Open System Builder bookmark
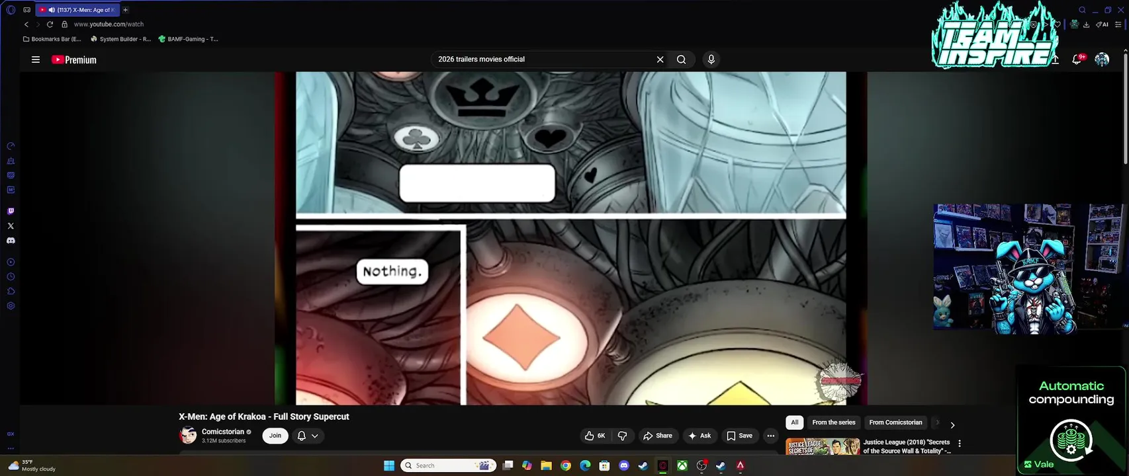This screenshot has height=476, width=1129. pyautogui.click(x=121, y=39)
